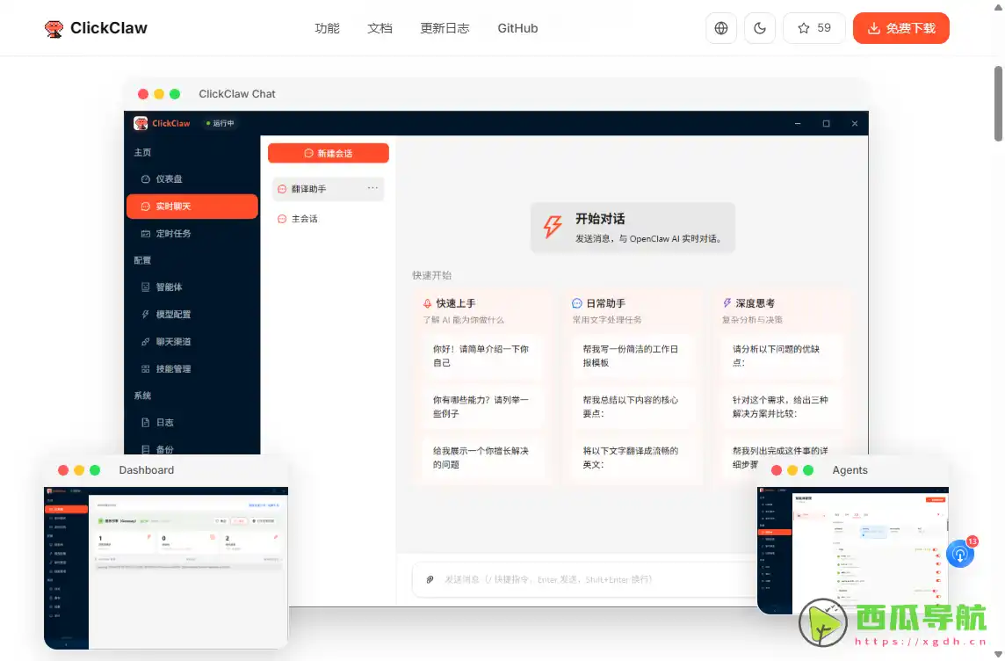The height and width of the screenshot is (661, 1005).
Task: Choose prompt 请分析以下问题的优缺点
Action: coord(783,356)
